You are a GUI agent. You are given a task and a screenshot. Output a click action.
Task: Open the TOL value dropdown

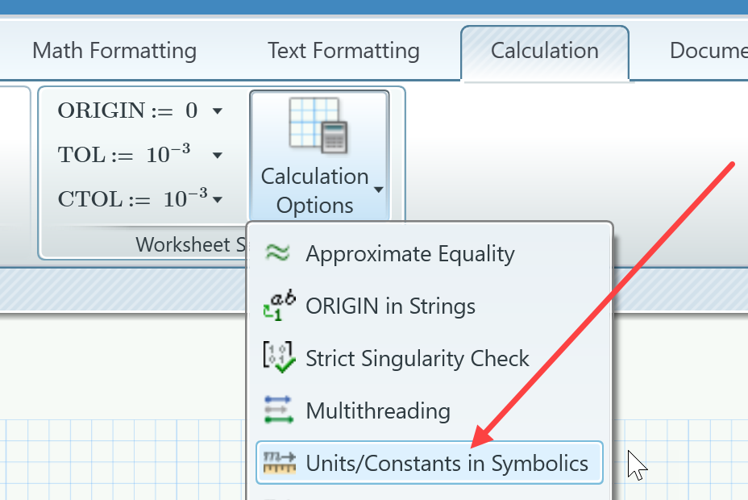[217, 155]
